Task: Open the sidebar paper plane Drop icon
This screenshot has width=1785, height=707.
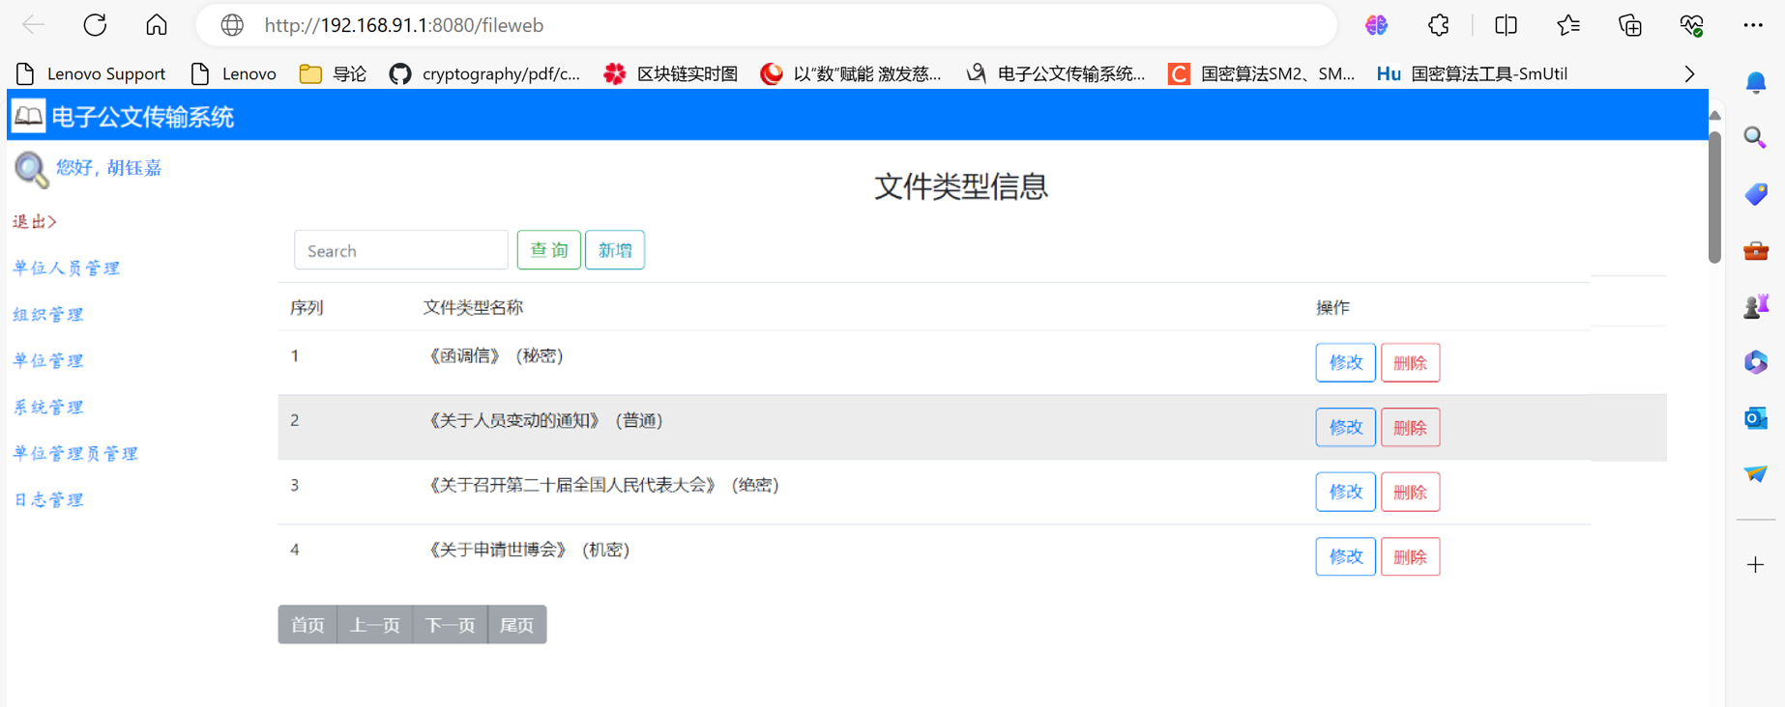Action: 1756,473
